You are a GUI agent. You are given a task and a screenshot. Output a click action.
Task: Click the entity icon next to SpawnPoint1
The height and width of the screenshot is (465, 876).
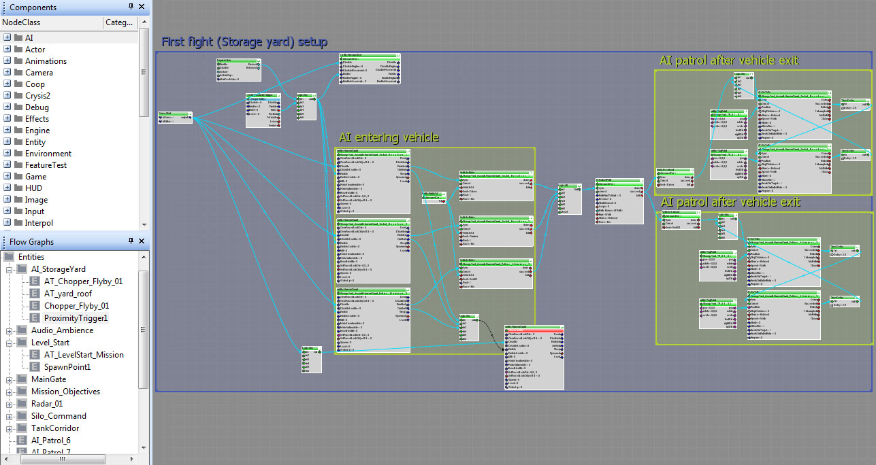33,367
